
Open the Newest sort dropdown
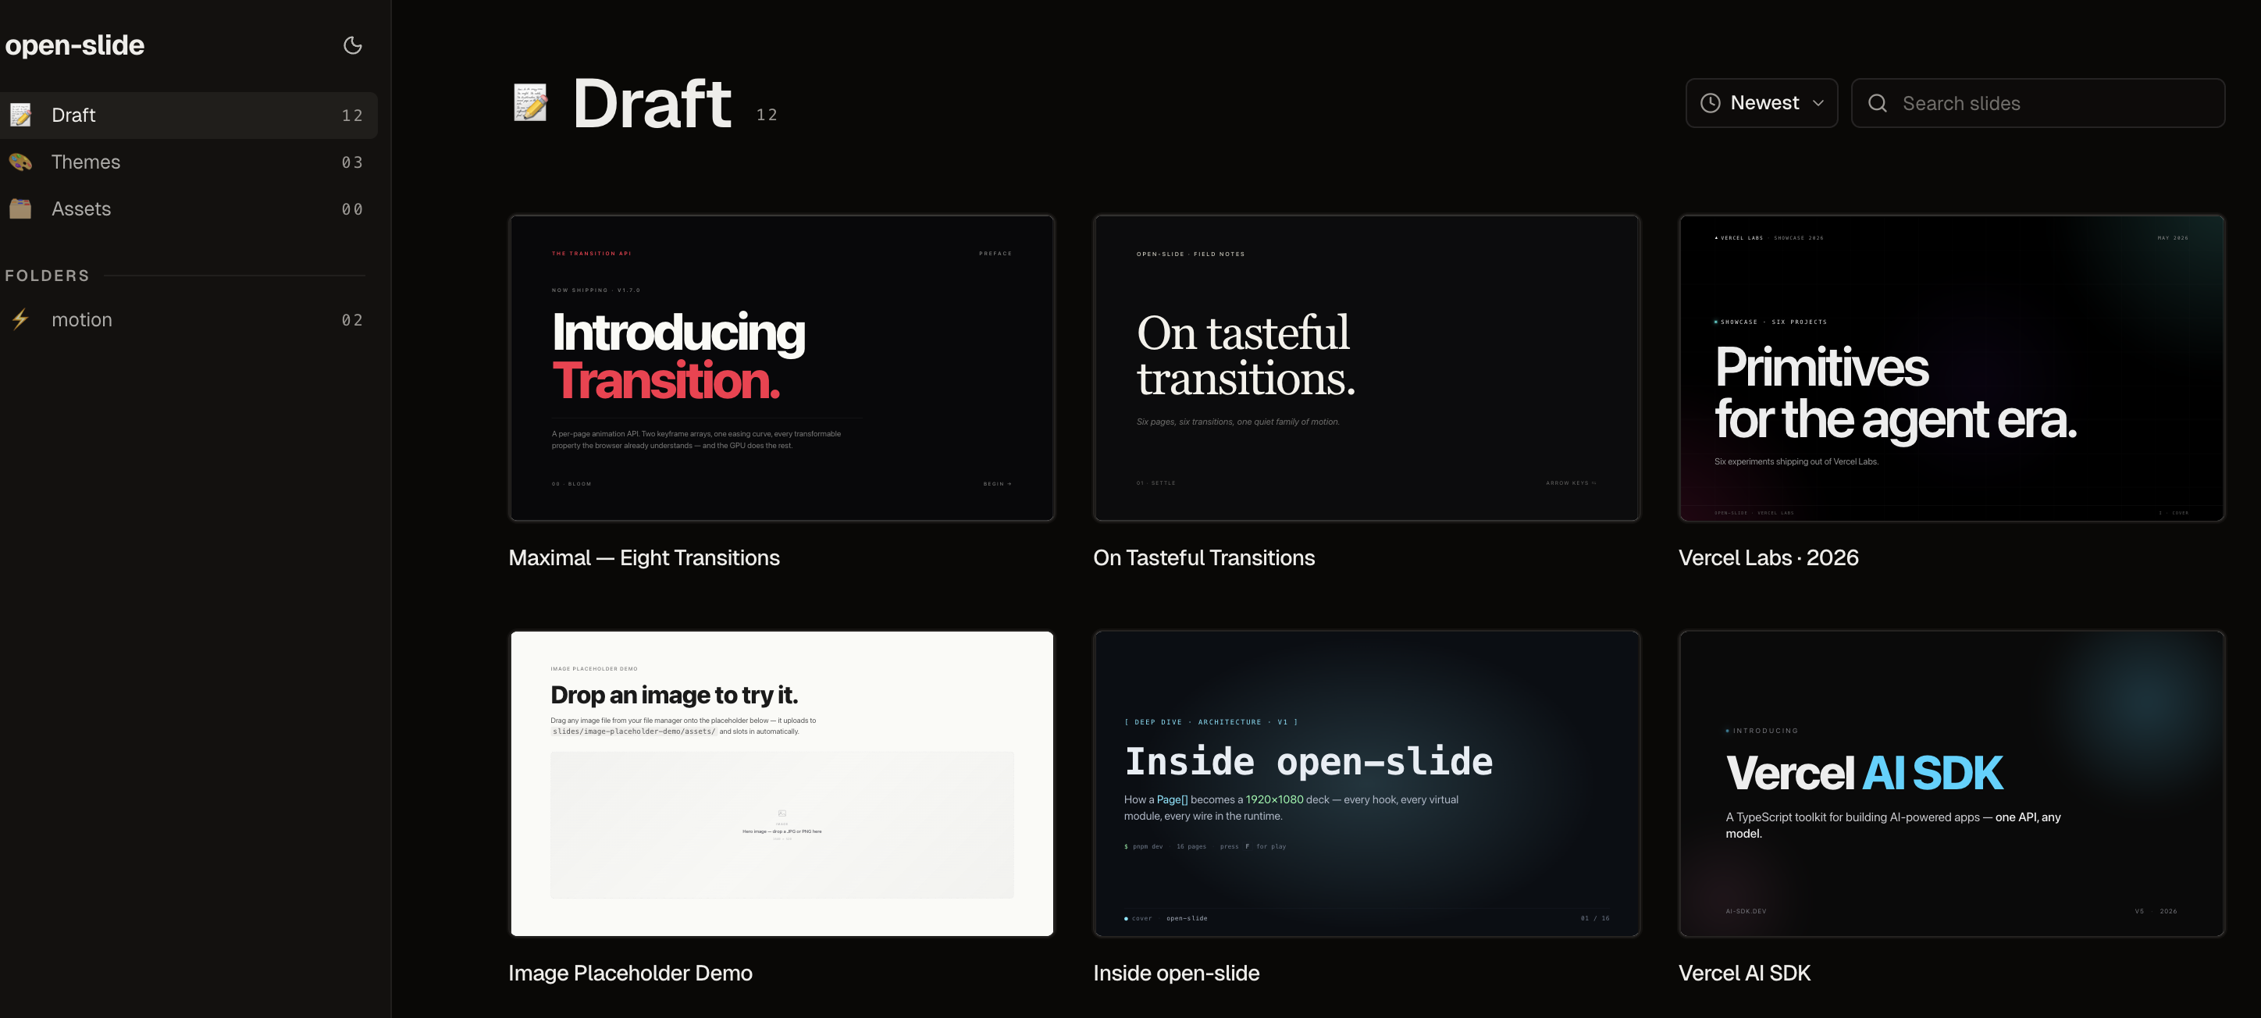pyautogui.click(x=1761, y=103)
